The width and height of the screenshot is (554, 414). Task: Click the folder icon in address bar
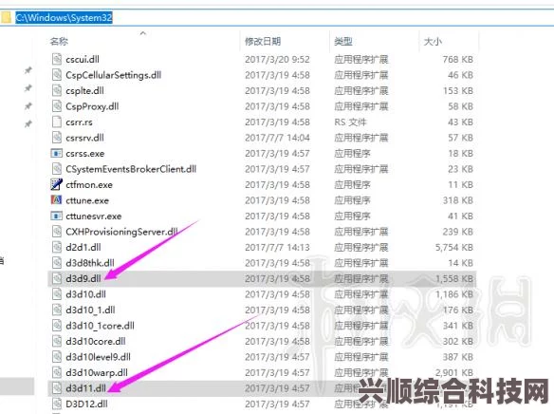click(6, 17)
